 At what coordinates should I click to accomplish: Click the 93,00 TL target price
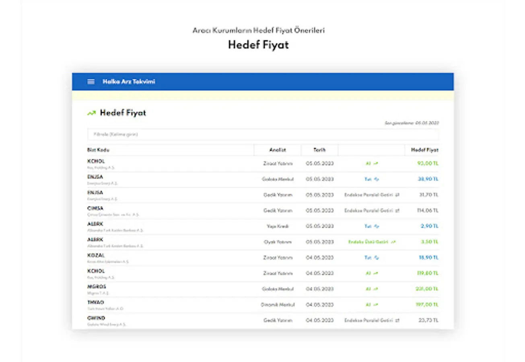point(427,164)
